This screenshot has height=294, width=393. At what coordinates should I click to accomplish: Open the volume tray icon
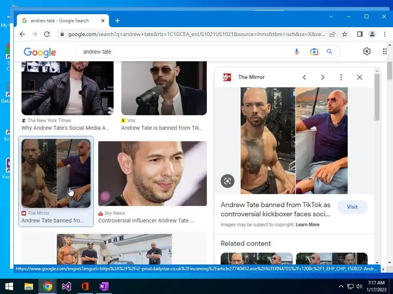359,286
